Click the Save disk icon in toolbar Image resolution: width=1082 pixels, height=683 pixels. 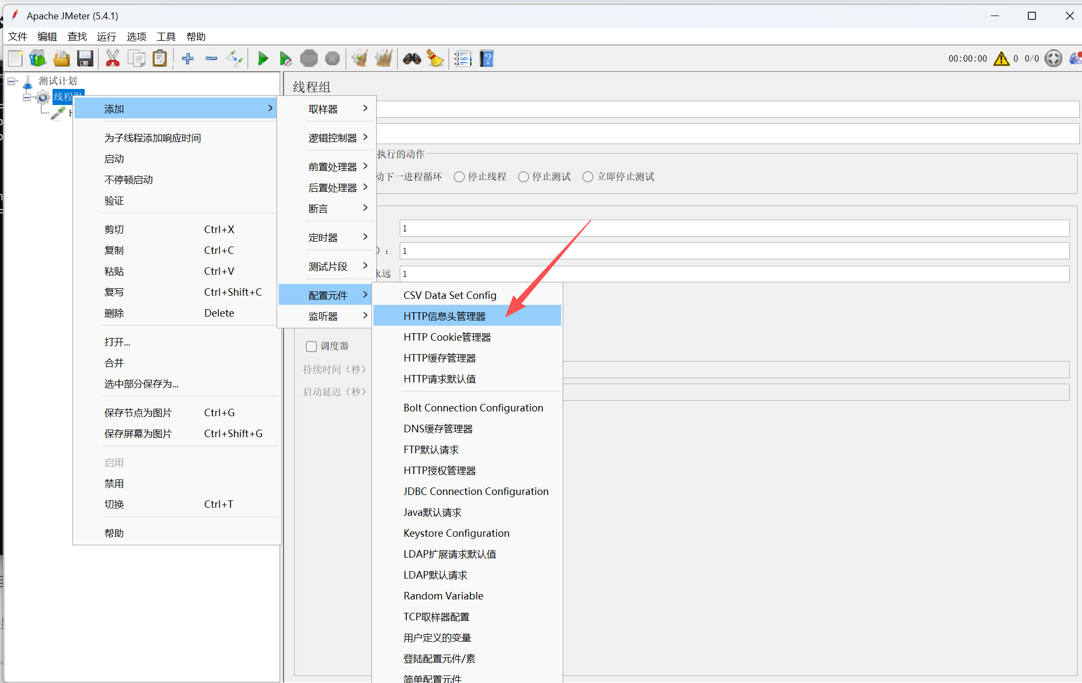pyautogui.click(x=85, y=58)
